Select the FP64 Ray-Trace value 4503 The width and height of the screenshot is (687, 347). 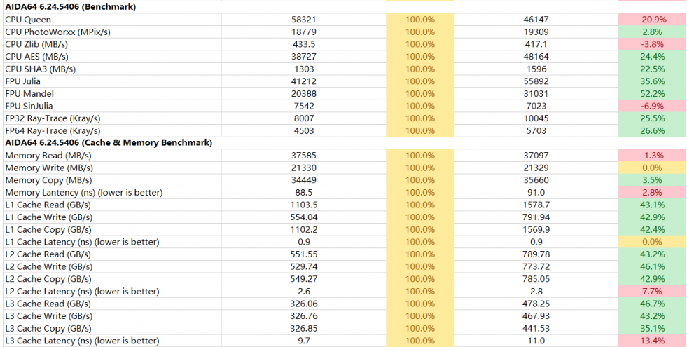pyautogui.click(x=303, y=131)
